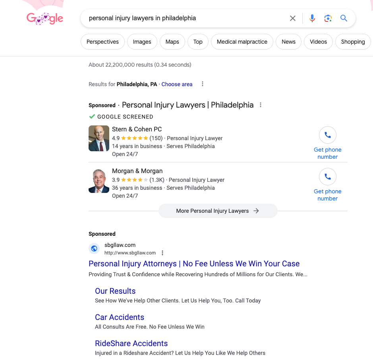
Task: Click Morgan & Morgan phone icon
Action: (x=327, y=177)
